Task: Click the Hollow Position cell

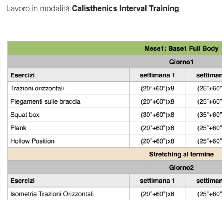Action: pyautogui.click(x=69, y=141)
